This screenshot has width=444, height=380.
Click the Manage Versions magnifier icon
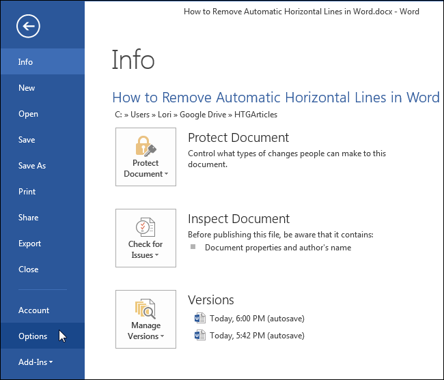click(x=145, y=308)
